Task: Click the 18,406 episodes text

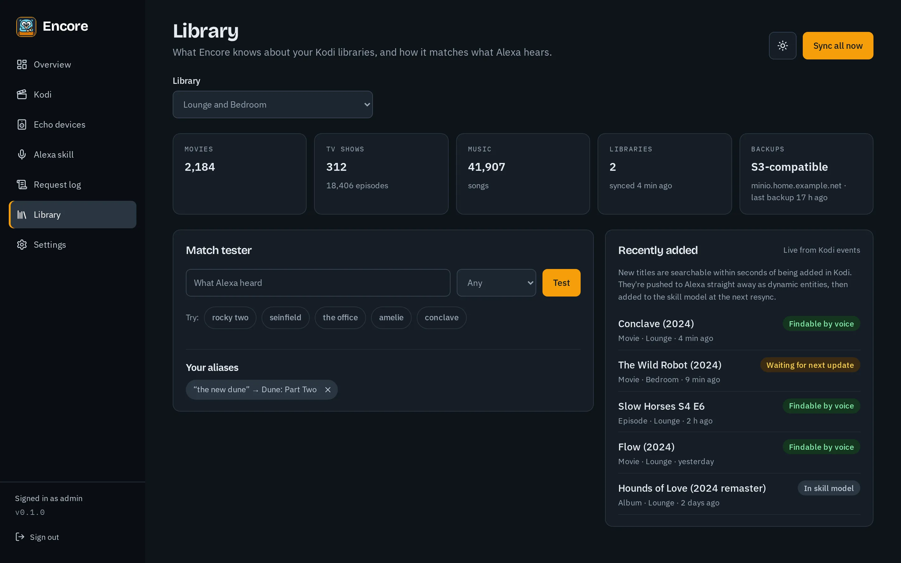Action: point(357,185)
